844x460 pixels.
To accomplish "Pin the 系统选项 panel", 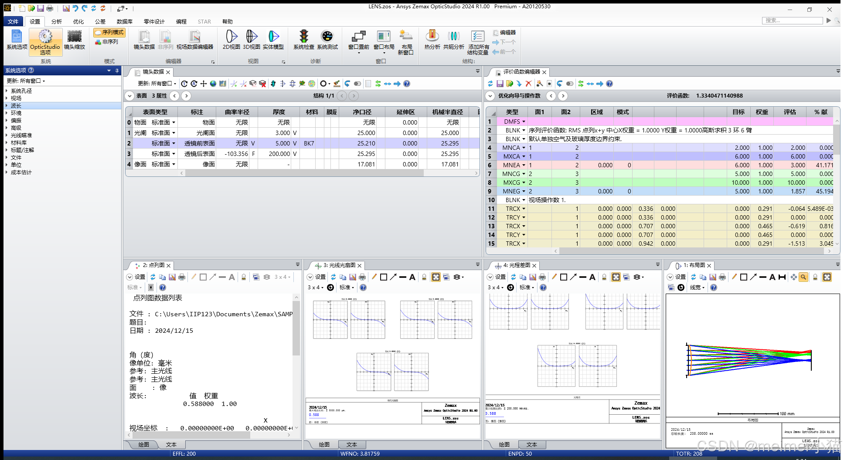I will 117,71.
